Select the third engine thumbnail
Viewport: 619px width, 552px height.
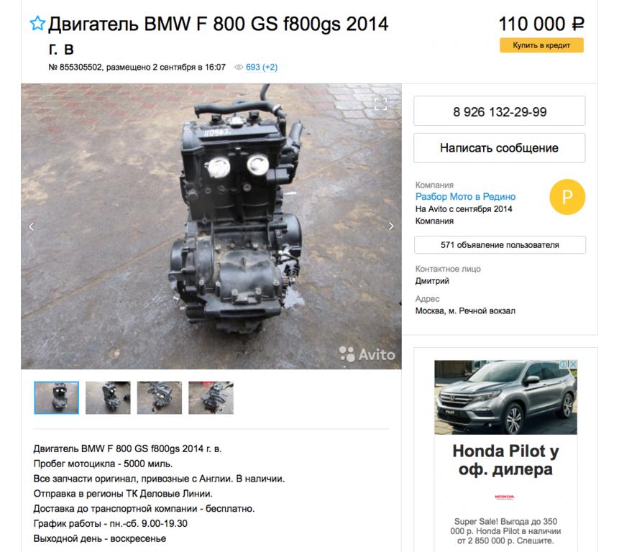point(160,397)
